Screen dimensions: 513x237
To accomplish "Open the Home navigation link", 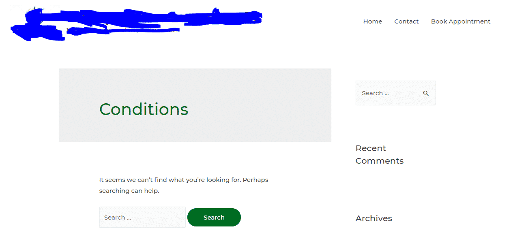I will tap(372, 21).
